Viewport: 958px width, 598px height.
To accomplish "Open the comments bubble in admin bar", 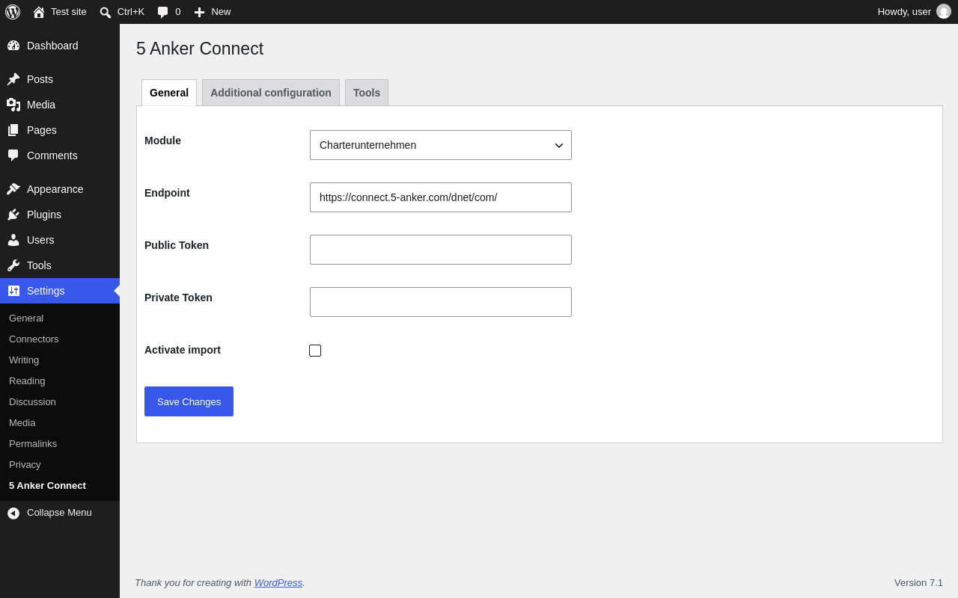I will [x=162, y=12].
